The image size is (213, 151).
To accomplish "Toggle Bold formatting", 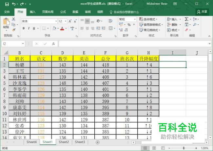I will coord(24,28).
